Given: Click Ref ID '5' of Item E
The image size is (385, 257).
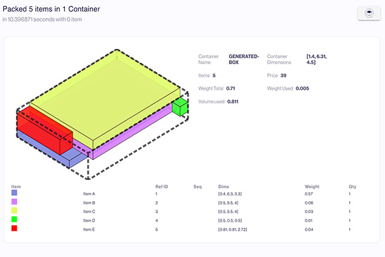Looking at the screenshot, I should coord(157,229).
